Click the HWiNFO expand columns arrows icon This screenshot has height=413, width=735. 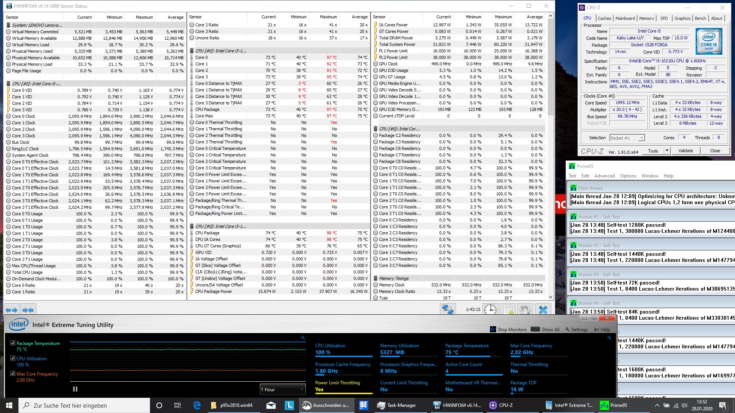click(11, 310)
